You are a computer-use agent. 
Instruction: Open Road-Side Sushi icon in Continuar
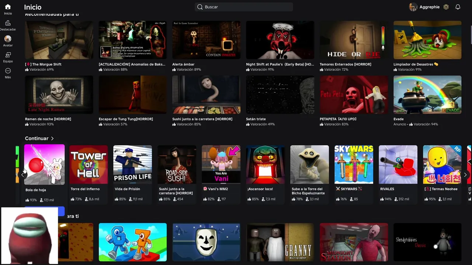(177, 165)
